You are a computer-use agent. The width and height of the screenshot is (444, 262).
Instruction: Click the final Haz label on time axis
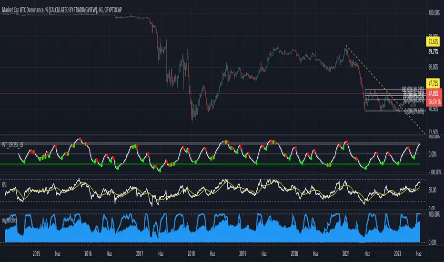pyautogui.click(x=419, y=254)
